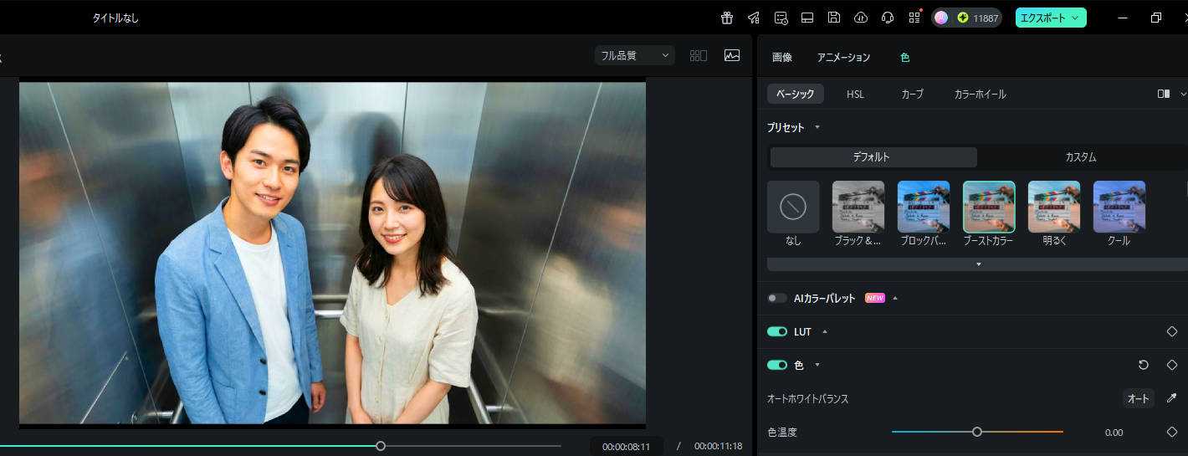1188x456 pixels.
Task: Open the gift box rewards icon
Action: click(727, 18)
